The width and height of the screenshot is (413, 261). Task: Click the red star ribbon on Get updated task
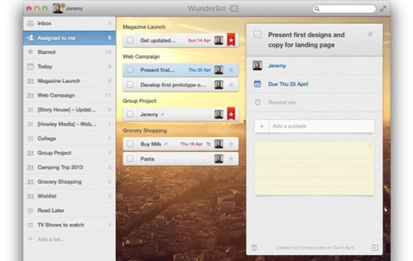[231, 40]
